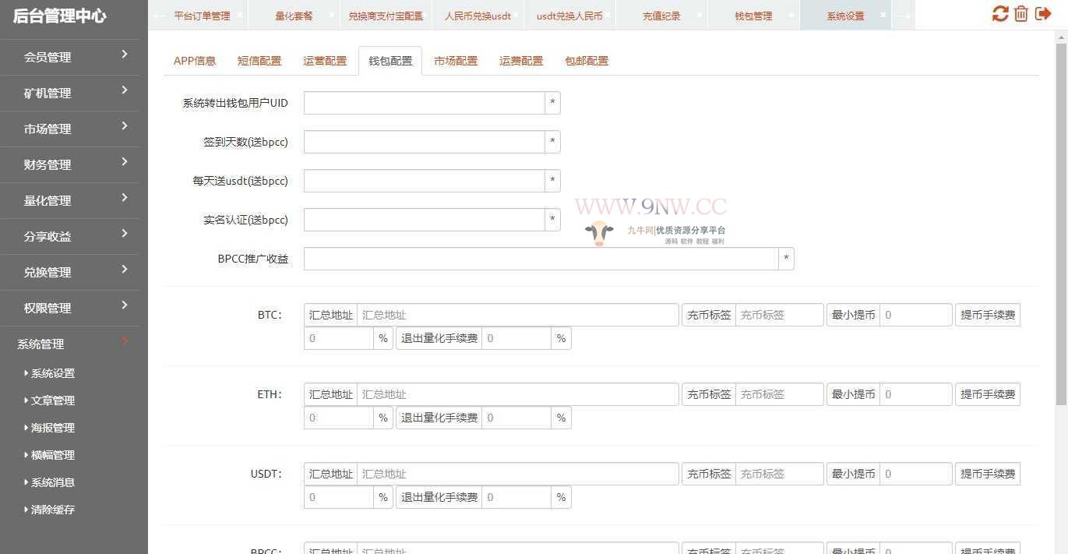This screenshot has height=554, width=1068.
Task: Click the BTC 充币标签 input field
Action: click(779, 315)
